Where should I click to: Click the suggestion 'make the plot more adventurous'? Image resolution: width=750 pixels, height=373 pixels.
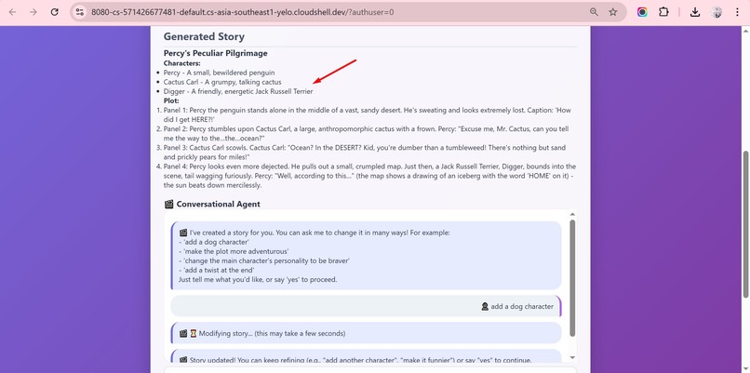[x=234, y=251]
